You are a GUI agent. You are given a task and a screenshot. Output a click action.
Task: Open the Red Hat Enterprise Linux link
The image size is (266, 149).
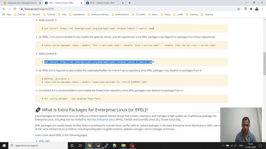pos(101,120)
